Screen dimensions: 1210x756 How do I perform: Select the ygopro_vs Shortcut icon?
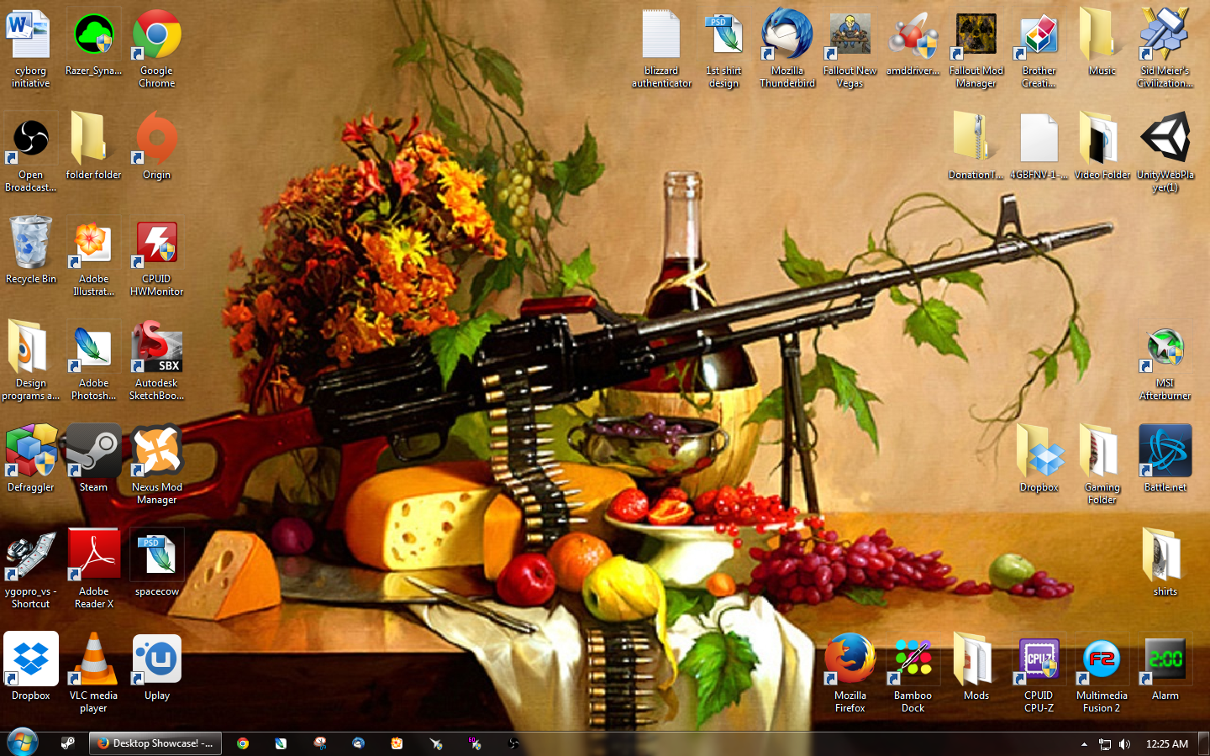click(x=31, y=570)
